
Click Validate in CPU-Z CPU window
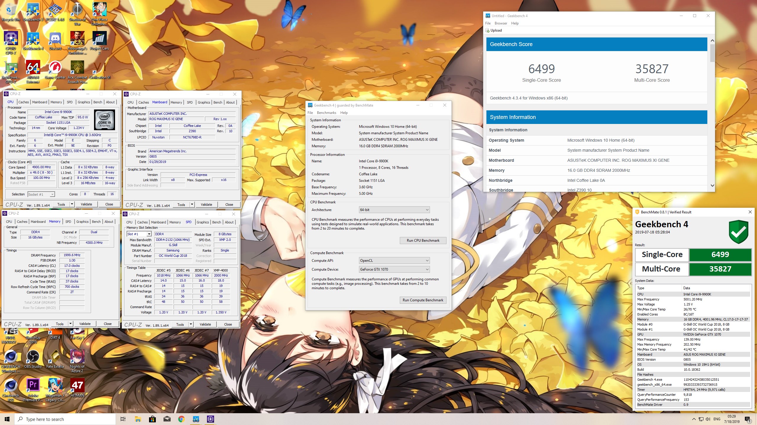pyautogui.click(x=86, y=204)
